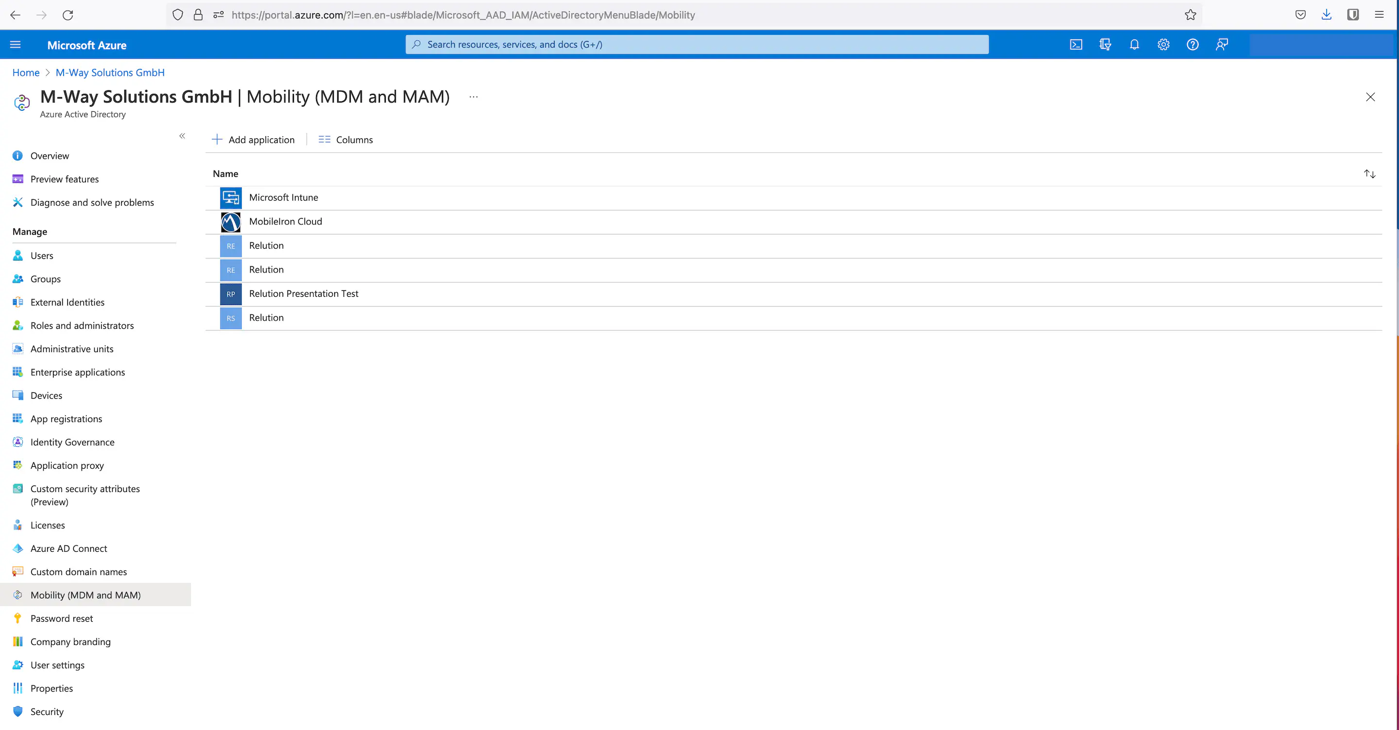The width and height of the screenshot is (1399, 730).
Task: Click Microsoft Intune application icon
Action: tap(231, 198)
